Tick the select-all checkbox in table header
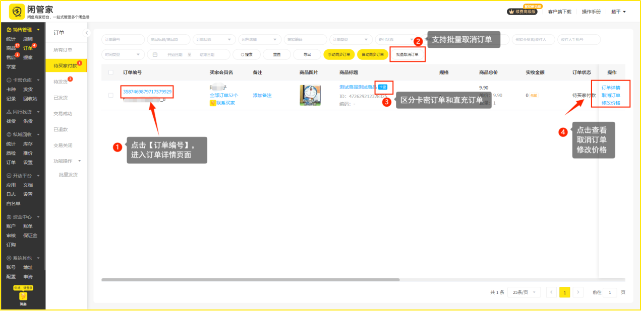Viewport: 641px width, 311px height. coord(111,72)
